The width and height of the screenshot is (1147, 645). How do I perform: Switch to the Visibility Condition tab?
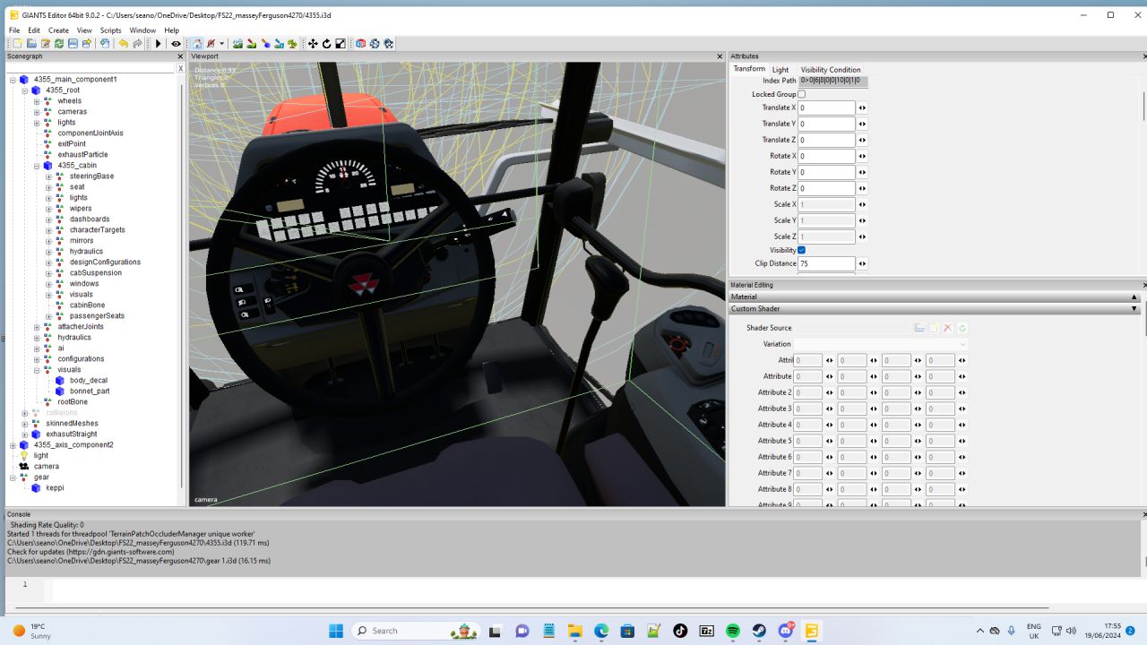coord(830,70)
